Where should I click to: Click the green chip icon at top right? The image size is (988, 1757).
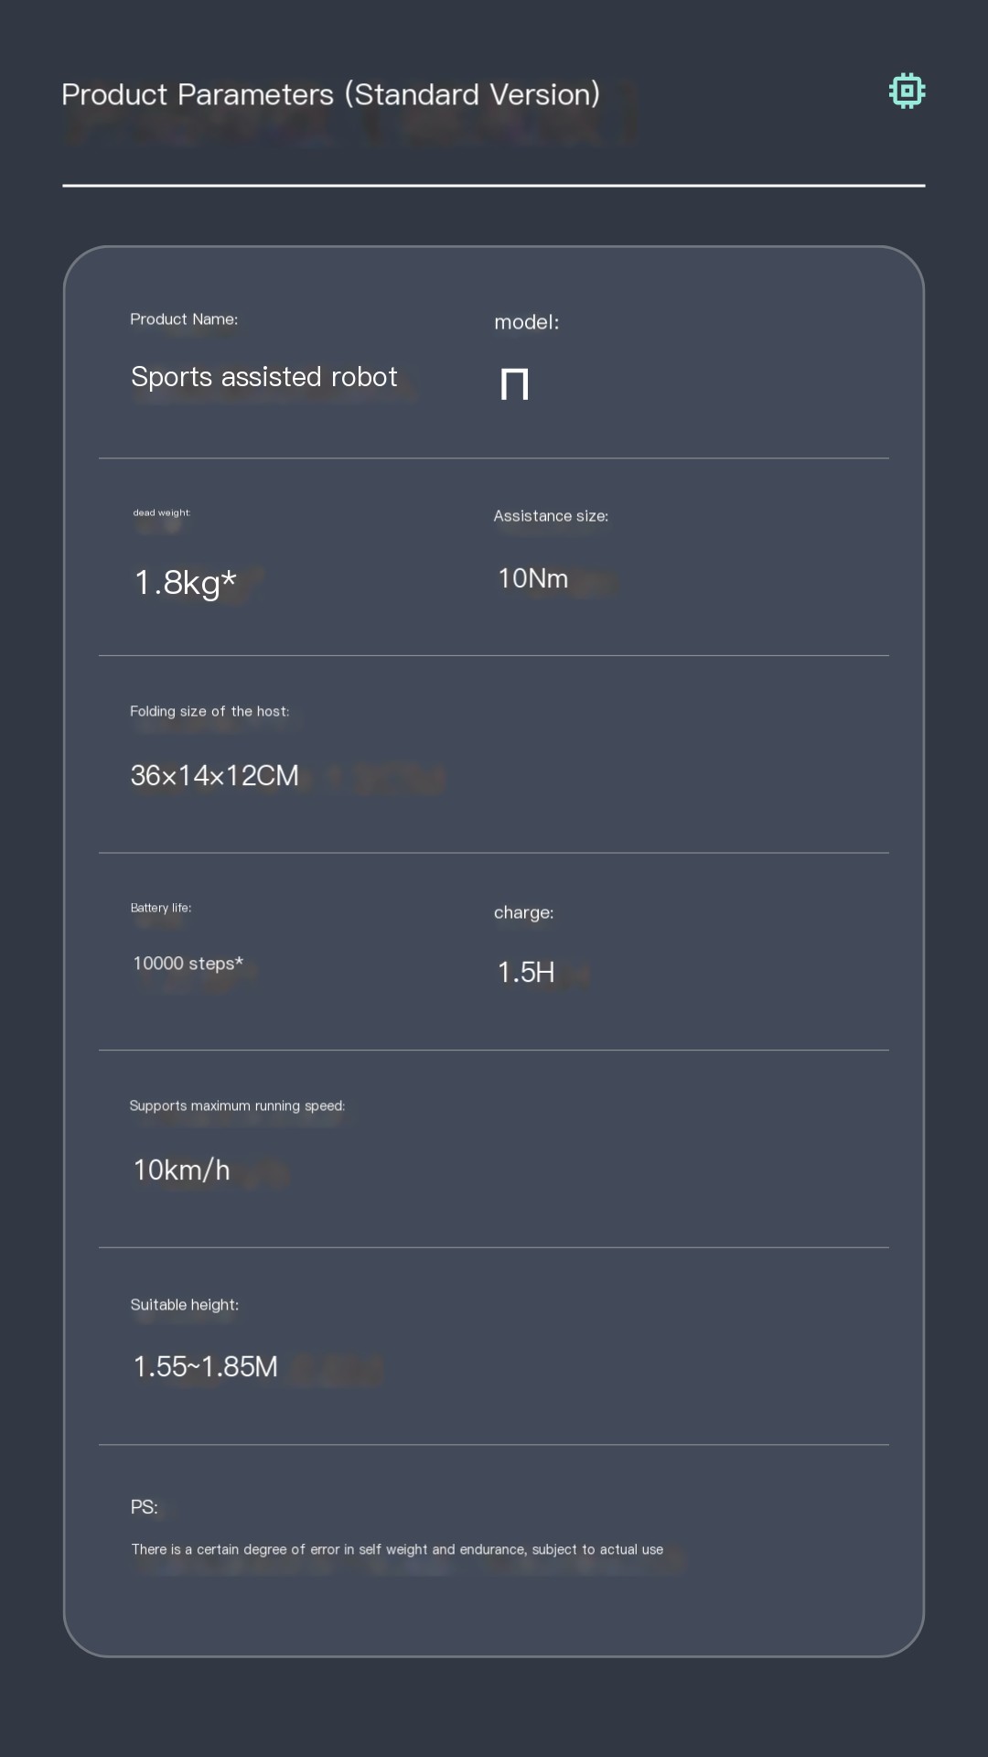coord(907,91)
